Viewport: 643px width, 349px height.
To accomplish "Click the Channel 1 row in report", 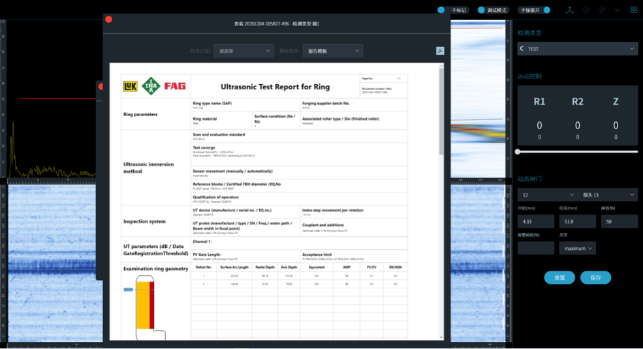I will tap(300, 241).
